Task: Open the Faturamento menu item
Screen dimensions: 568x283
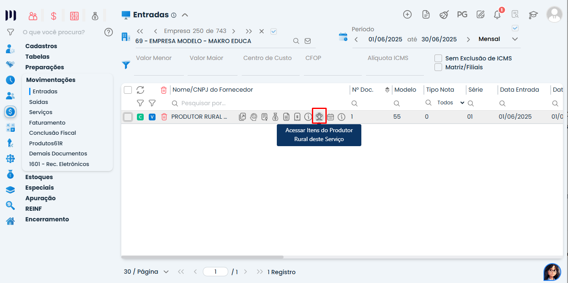Action: pos(47,122)
